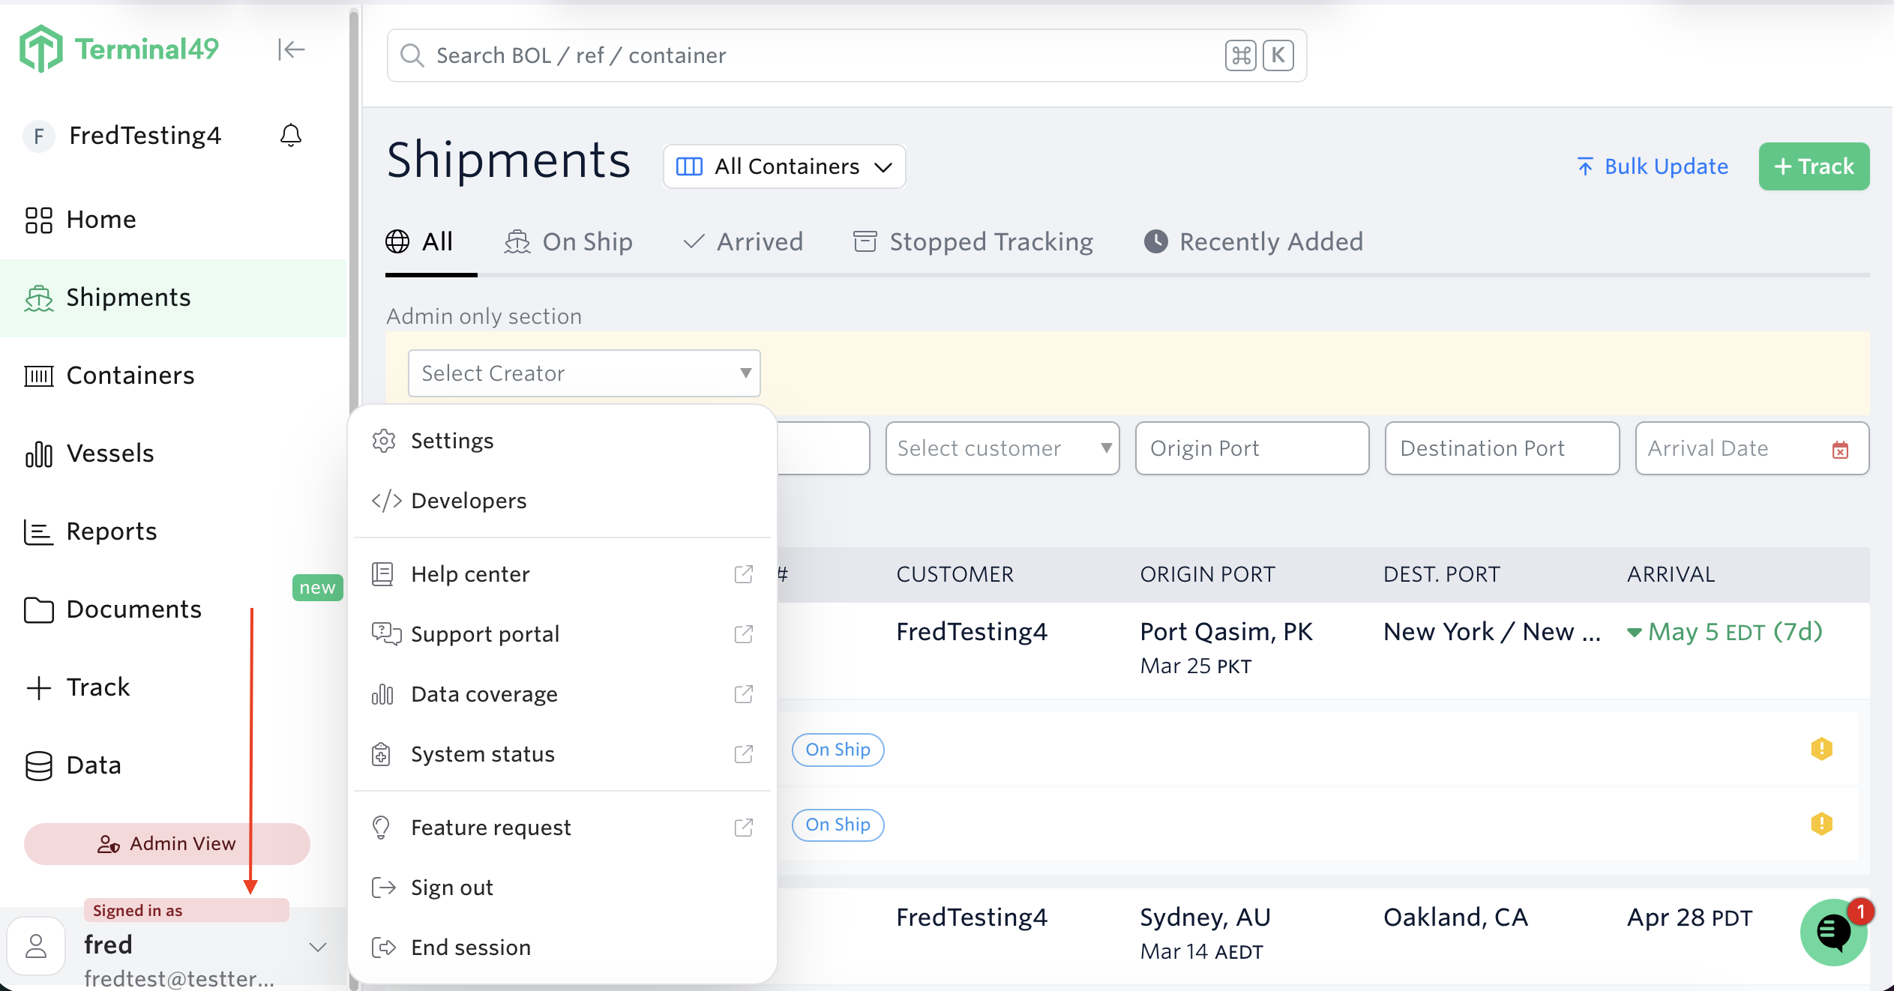This screenshot has width=1894, height=991.
Task: Select Developers in the popup menu
Action: (x=469, y=501)
